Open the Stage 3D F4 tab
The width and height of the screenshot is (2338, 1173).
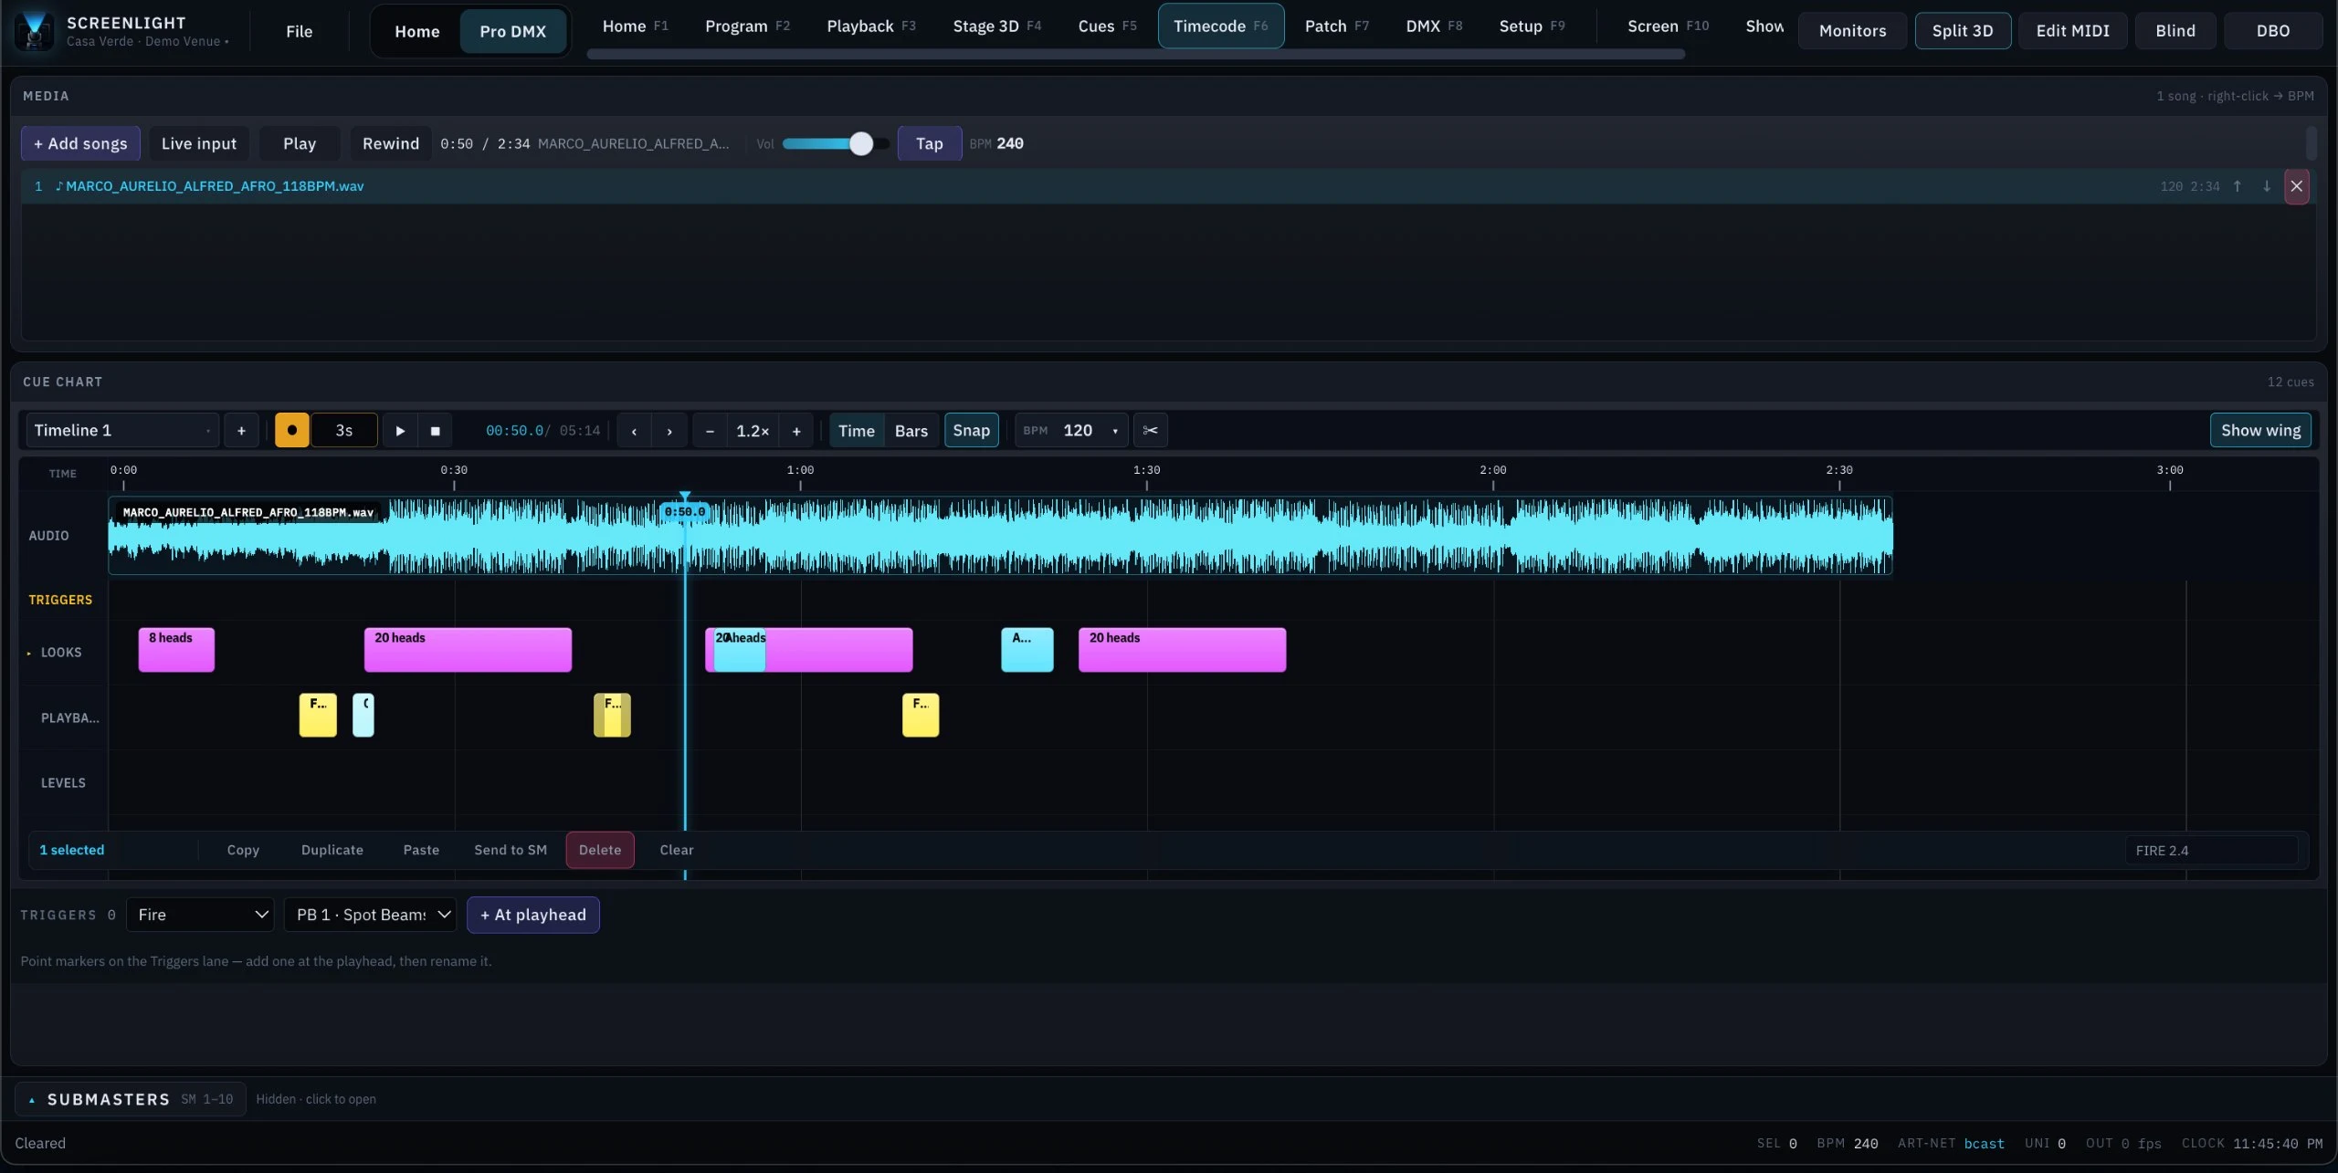tap(997, 26)
